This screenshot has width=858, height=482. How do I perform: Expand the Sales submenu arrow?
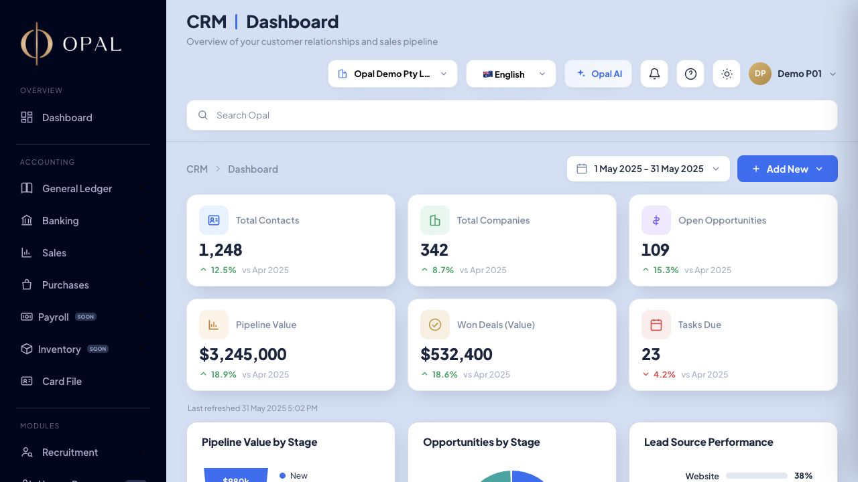coord(141,253)
